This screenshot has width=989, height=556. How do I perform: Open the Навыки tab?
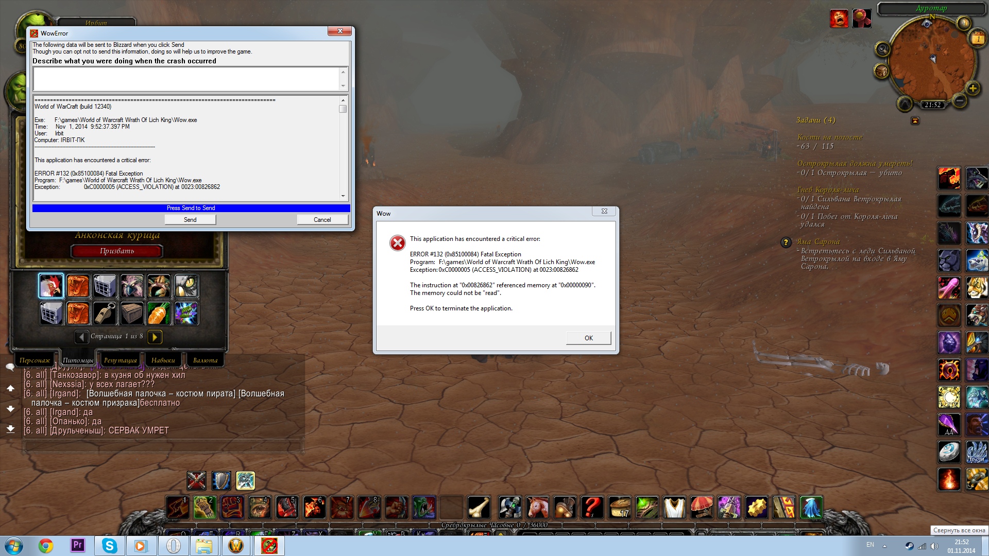[x=163, y=360]
